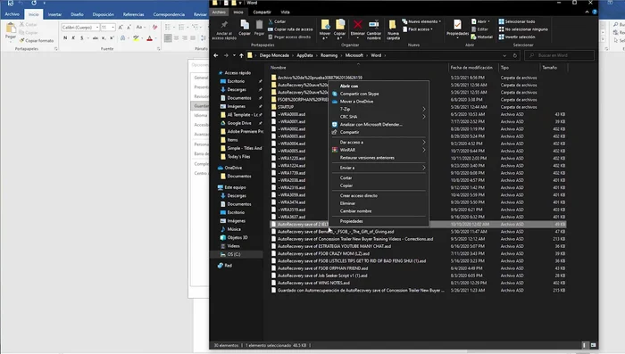
Task: Click the Cambiar nombre icon
Action: click(373, 25)
